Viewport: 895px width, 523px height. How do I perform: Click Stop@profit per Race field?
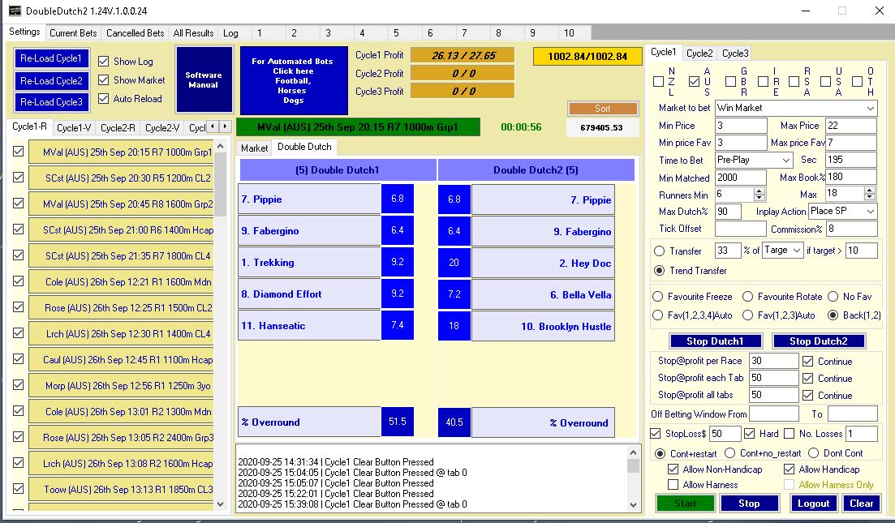pos(773,361)
